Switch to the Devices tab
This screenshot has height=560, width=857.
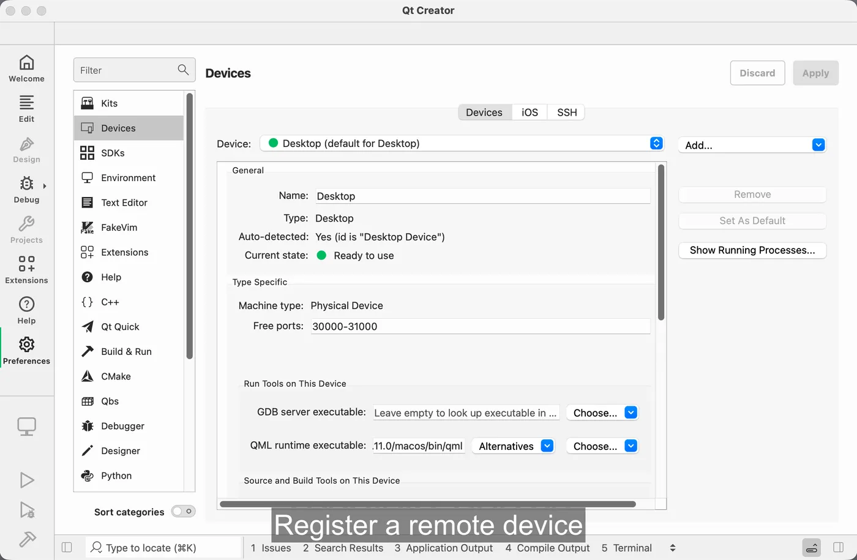[x=484, y=113]
